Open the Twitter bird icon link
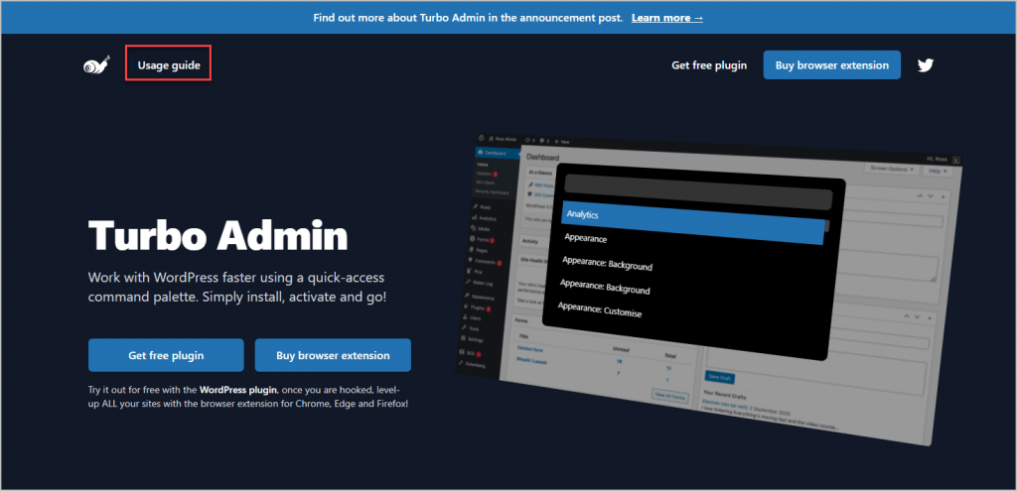 click(925, 64)
